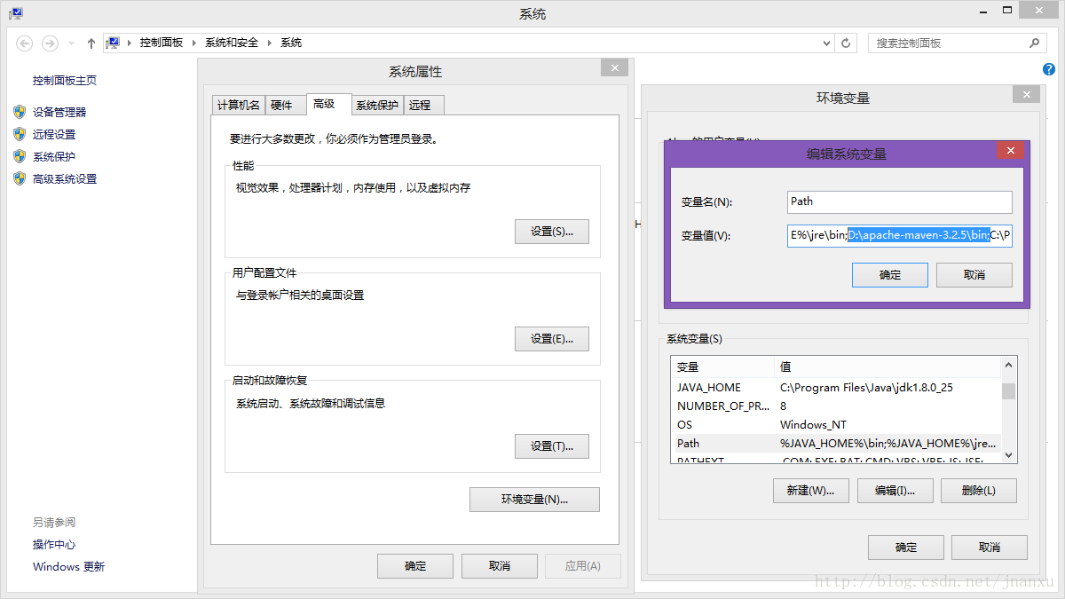Click the refresh address bar button
This screenshot has width=1065, height=599.
[847, 43]
